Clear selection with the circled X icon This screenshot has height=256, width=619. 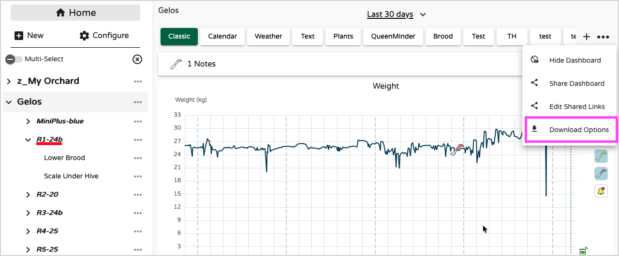pos(137,59)
